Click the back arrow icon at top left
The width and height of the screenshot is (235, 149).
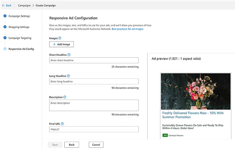pos(3,5)
